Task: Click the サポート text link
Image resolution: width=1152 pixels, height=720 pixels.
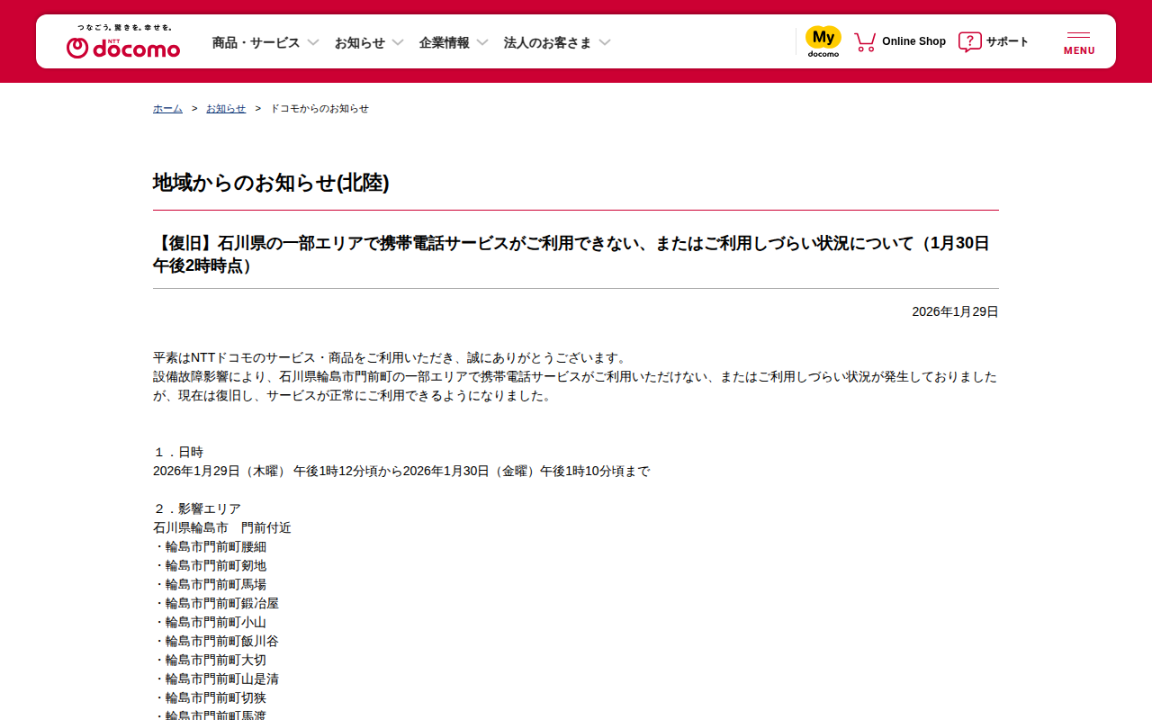Action: pos(1007,41)
